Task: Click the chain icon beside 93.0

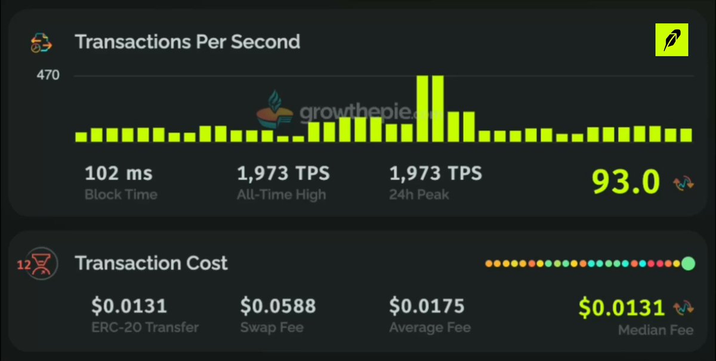Action: [684, 183]
